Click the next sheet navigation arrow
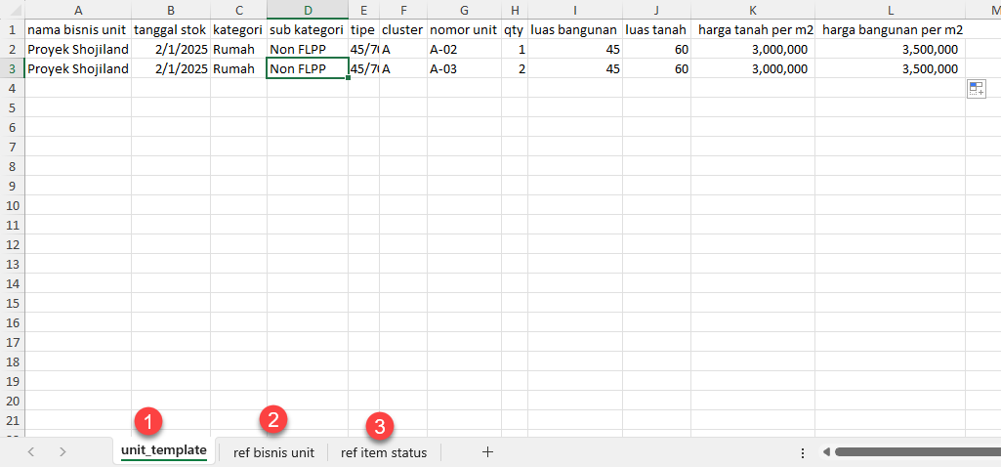This screenshot has height=467, width=1001. click(x=63, y=452)
